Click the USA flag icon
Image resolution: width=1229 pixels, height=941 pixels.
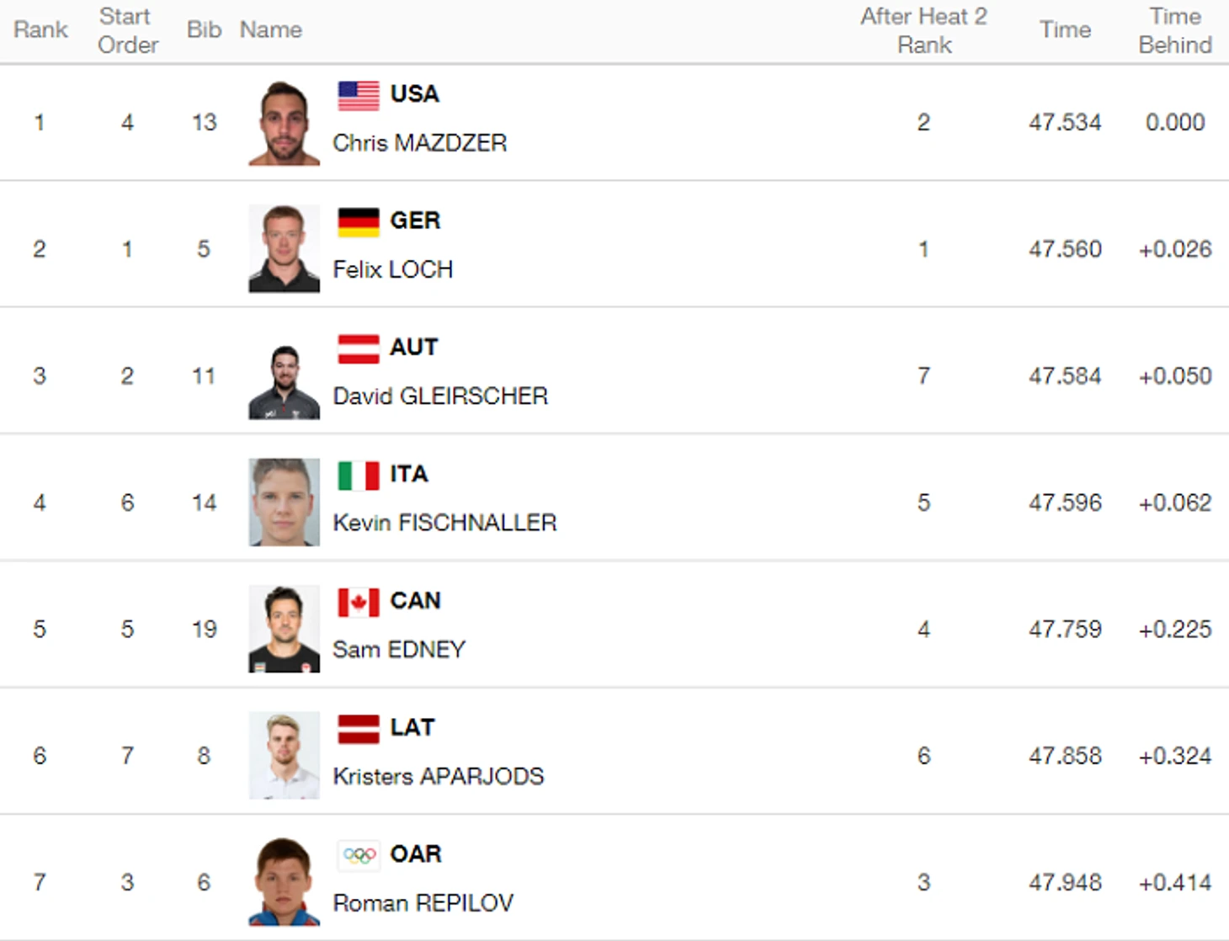[x=359, y=95]
